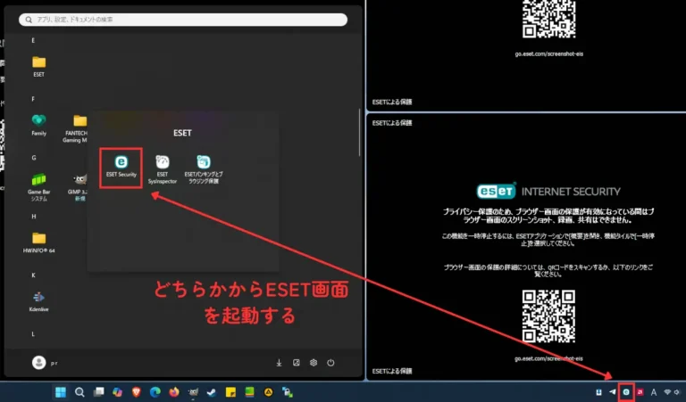Jump to letter E section header
This screenshot has width=686, height=402.
pos(33,40)
